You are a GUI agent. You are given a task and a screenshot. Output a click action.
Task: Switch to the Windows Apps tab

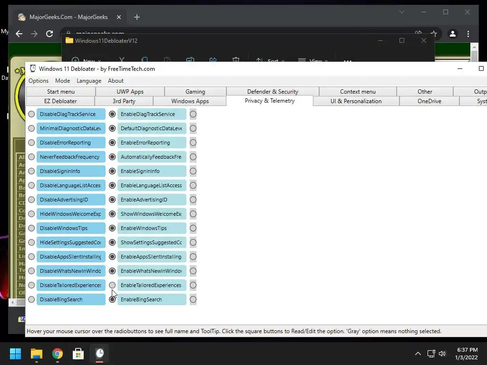(x=190, y=101)
